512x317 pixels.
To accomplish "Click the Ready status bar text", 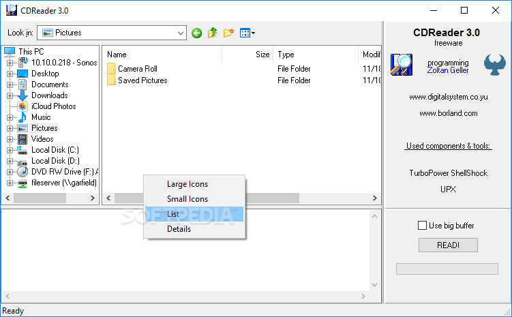I will (x=13, y=311).
